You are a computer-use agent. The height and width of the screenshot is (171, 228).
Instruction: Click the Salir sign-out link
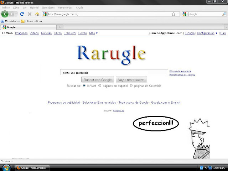(x=223, y=33)
